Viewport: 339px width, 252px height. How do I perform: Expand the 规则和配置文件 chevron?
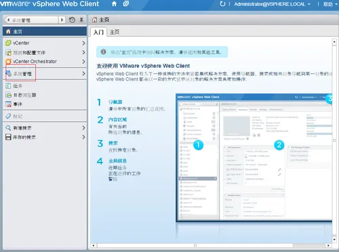click(x=83, y=52)
